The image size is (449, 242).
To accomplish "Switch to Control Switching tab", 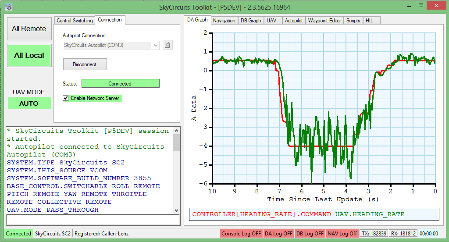I will [x=75, y=21].
